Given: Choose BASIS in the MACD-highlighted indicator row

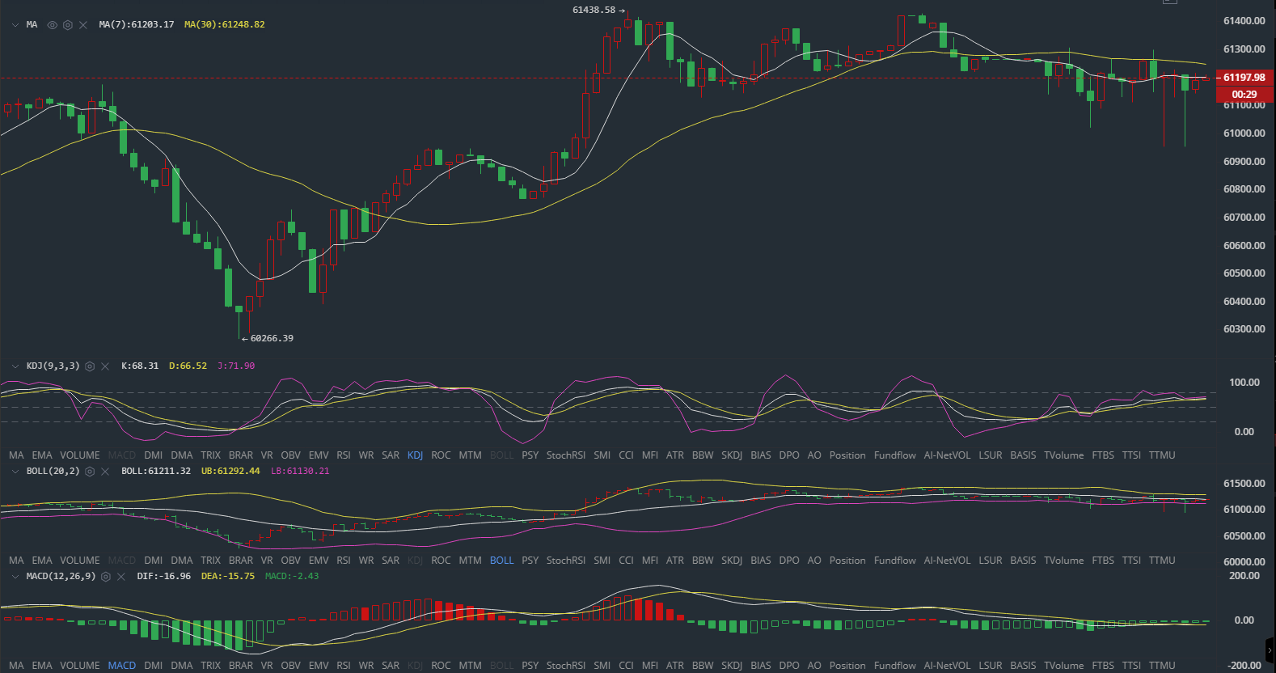Looking at the screenshot, I should coord(1023,666).
